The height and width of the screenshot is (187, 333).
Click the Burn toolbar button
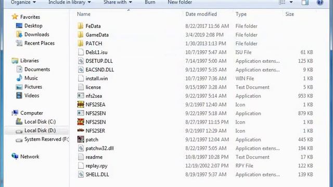[150, 2]
